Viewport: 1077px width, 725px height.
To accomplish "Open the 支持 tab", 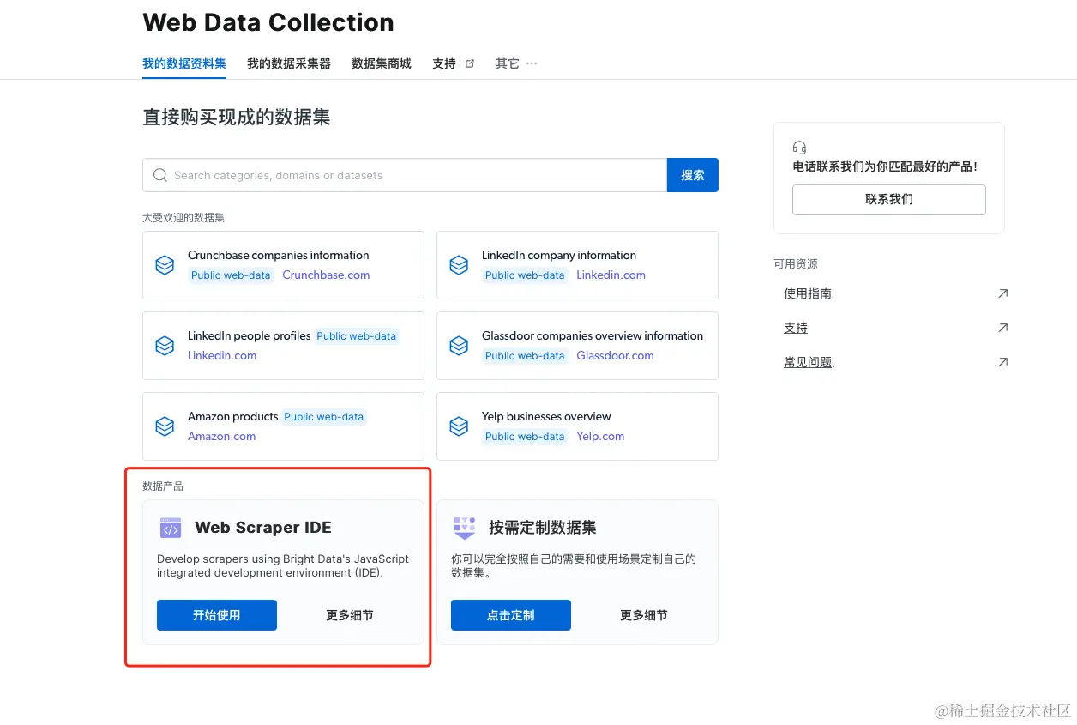I will 444,63.
